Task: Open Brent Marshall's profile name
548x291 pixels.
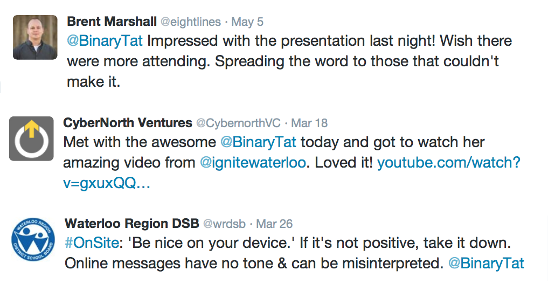Action: coord(112,22)
